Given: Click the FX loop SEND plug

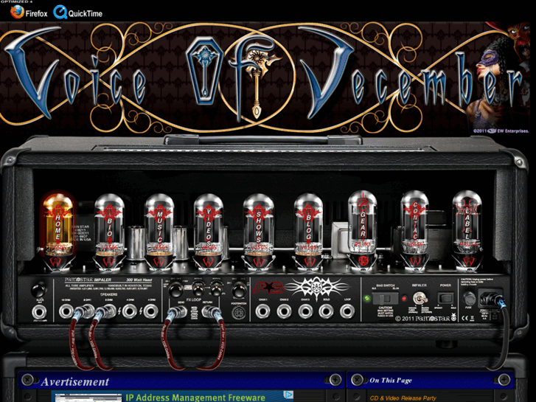Looking at the screenshot, I should click(178, 312).
